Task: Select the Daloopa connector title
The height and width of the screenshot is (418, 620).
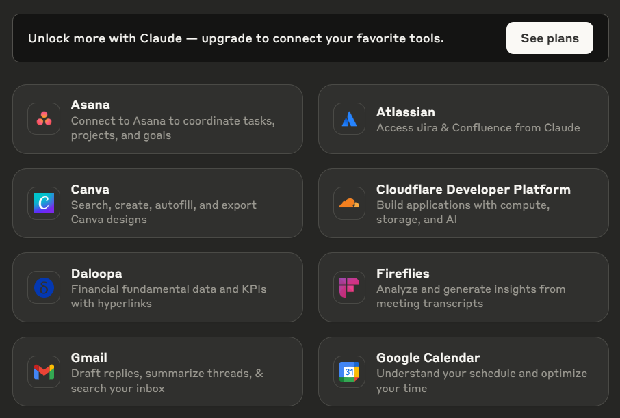Action: click(x=96, y=274)
